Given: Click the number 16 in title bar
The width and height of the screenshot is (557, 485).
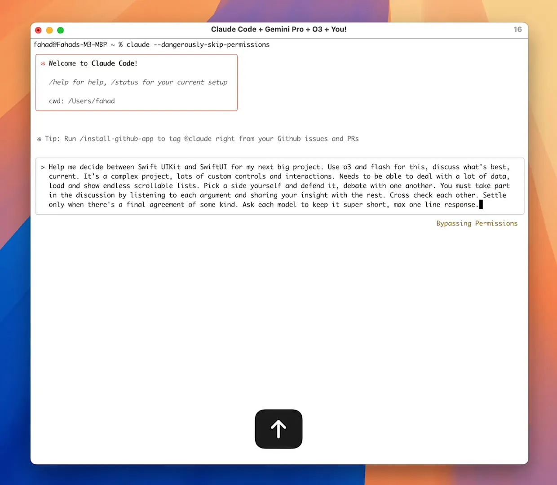Looking at the screenshot, I should pos(517,30).
